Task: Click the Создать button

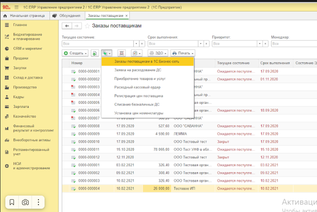Action: (x=75, y=53)
